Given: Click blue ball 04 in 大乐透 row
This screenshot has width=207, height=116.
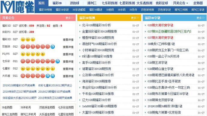Looking at the screenshot, I should tap(47, 76).
